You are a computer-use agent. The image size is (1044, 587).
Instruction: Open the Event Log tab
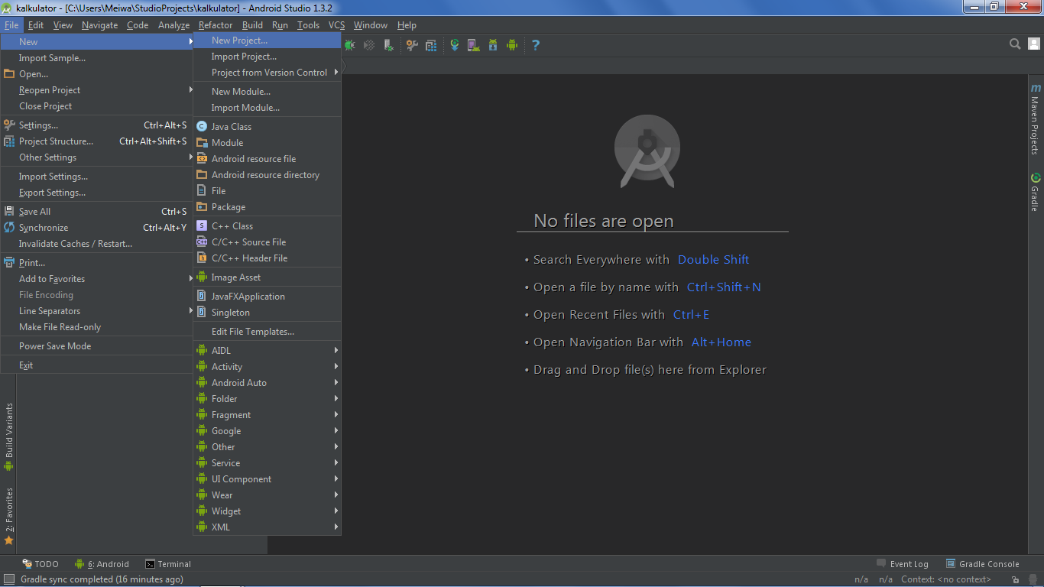coord(903,564)
